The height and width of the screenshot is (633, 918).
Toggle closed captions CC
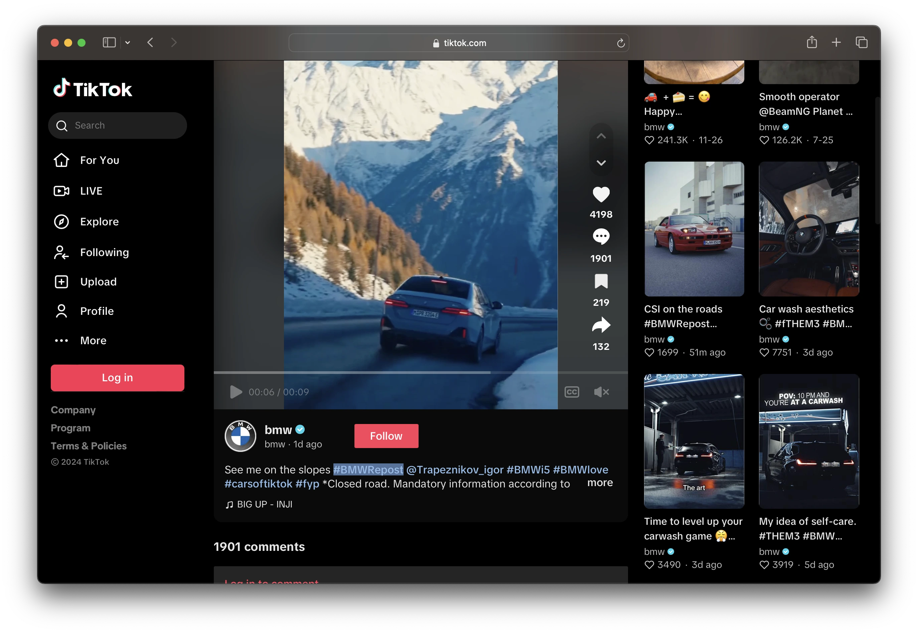click(x=572, y=392)
